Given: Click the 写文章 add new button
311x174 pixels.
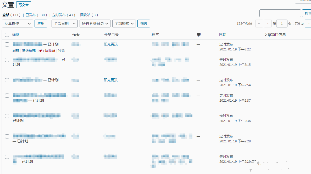Looking at the screenshot, I should 24,5.
